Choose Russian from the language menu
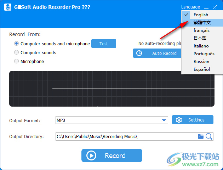The image size is (223, 170). 202,62
